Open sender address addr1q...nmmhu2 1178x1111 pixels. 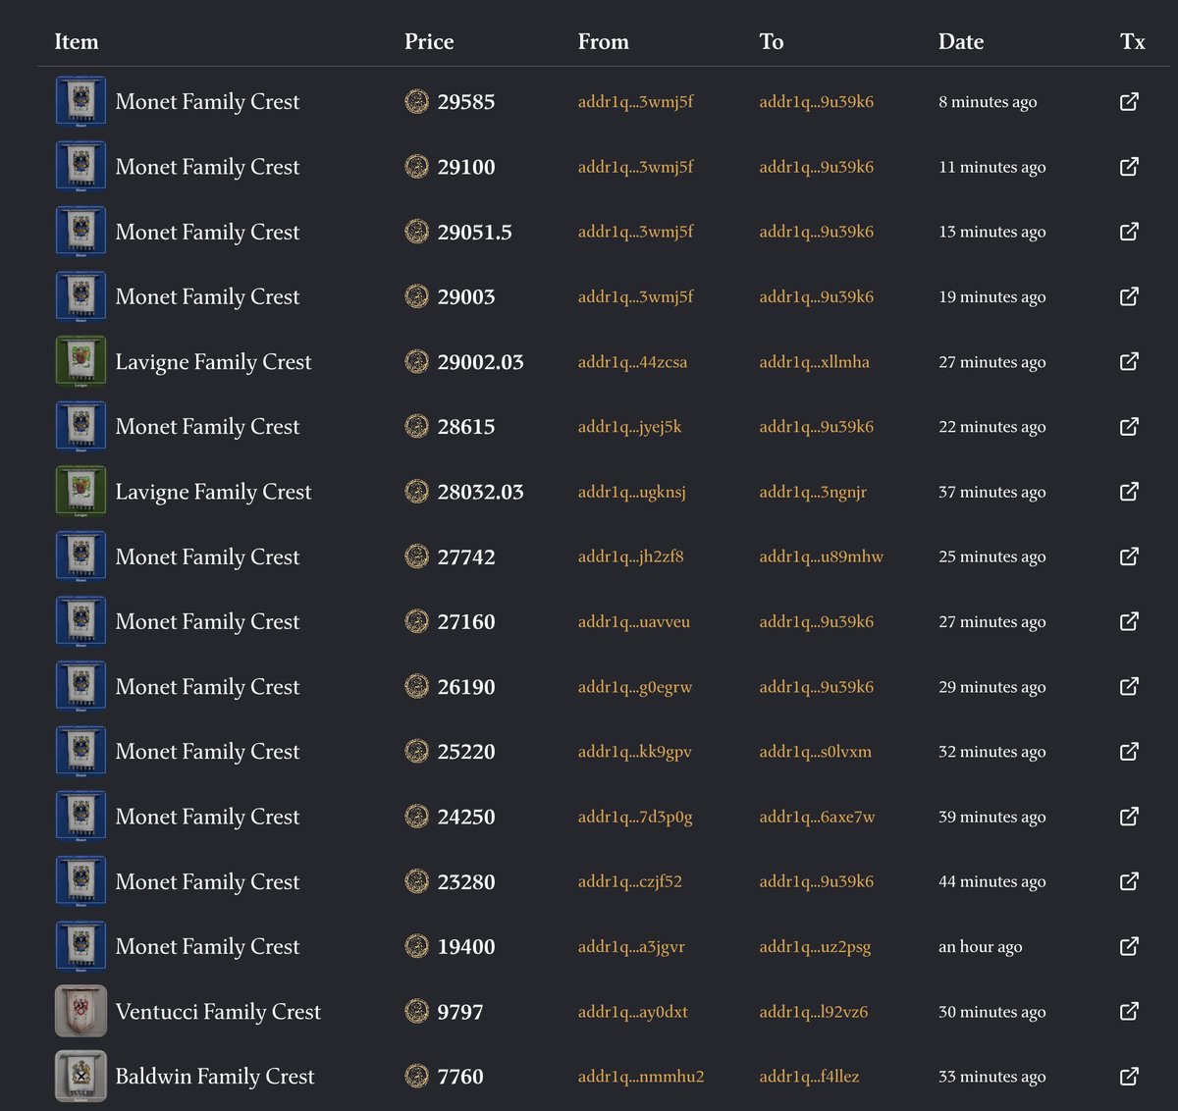coord(640,1077)
